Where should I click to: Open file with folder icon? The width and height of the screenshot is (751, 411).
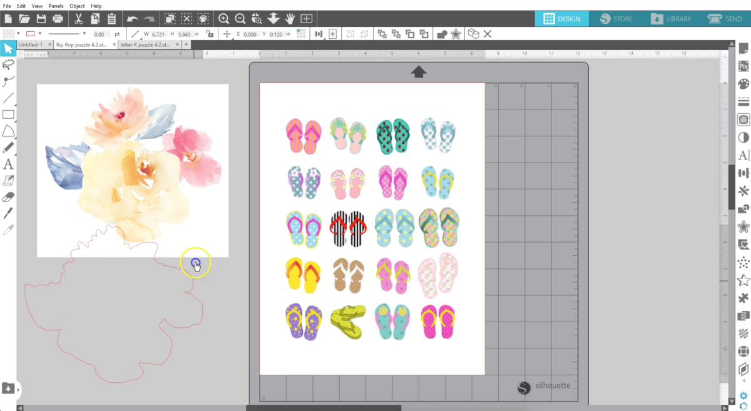24,19
